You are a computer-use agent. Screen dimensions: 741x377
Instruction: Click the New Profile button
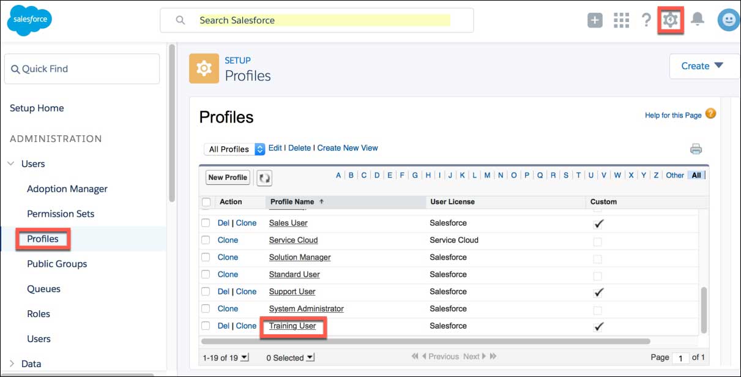[228, 177]
